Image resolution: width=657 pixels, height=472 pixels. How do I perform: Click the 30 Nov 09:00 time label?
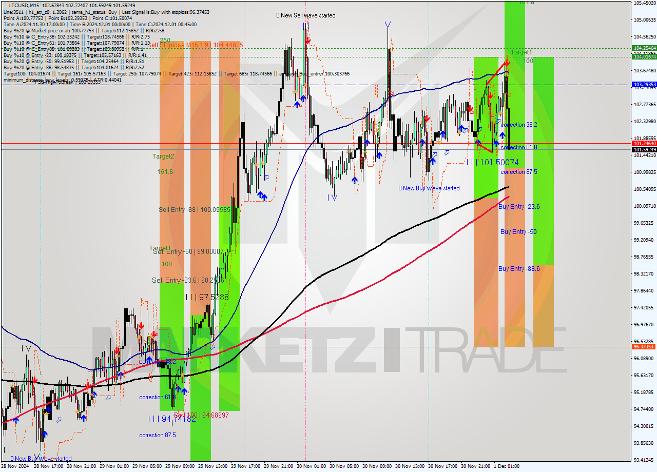point(377,466)
